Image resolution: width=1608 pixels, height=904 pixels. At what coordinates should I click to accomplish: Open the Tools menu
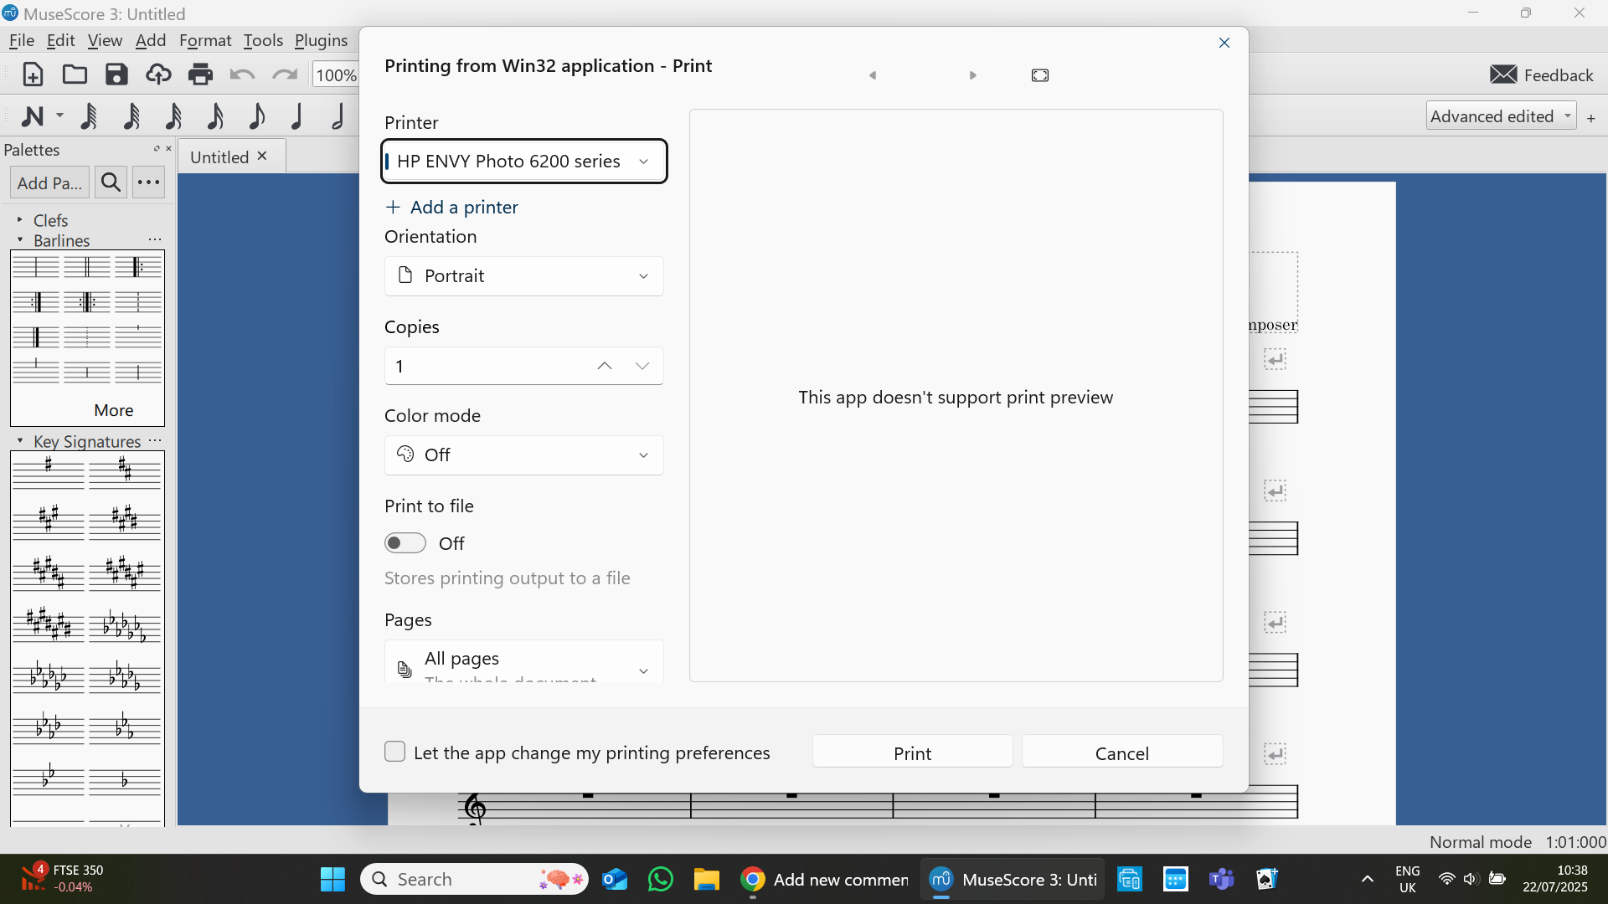[263, 40]
